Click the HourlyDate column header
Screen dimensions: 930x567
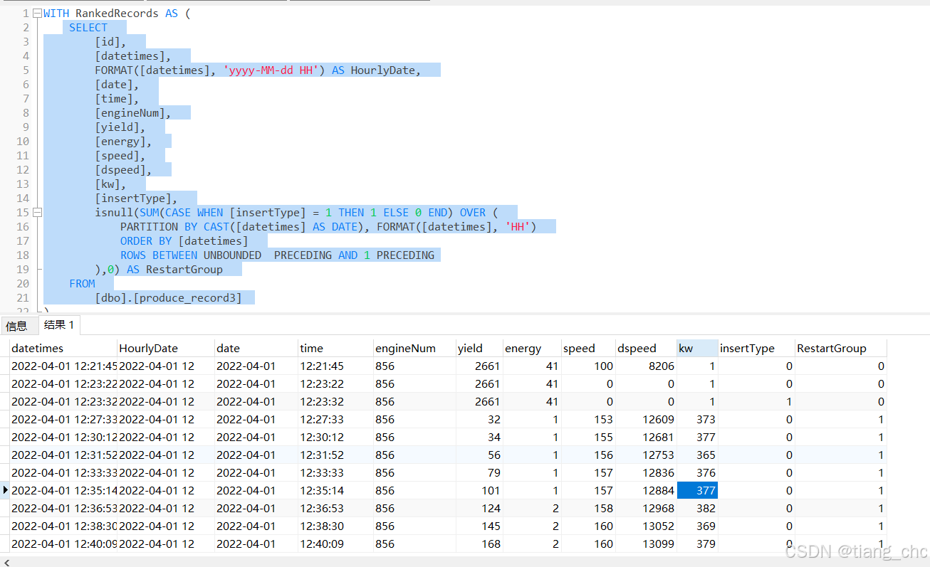click(x=166, y=349)
